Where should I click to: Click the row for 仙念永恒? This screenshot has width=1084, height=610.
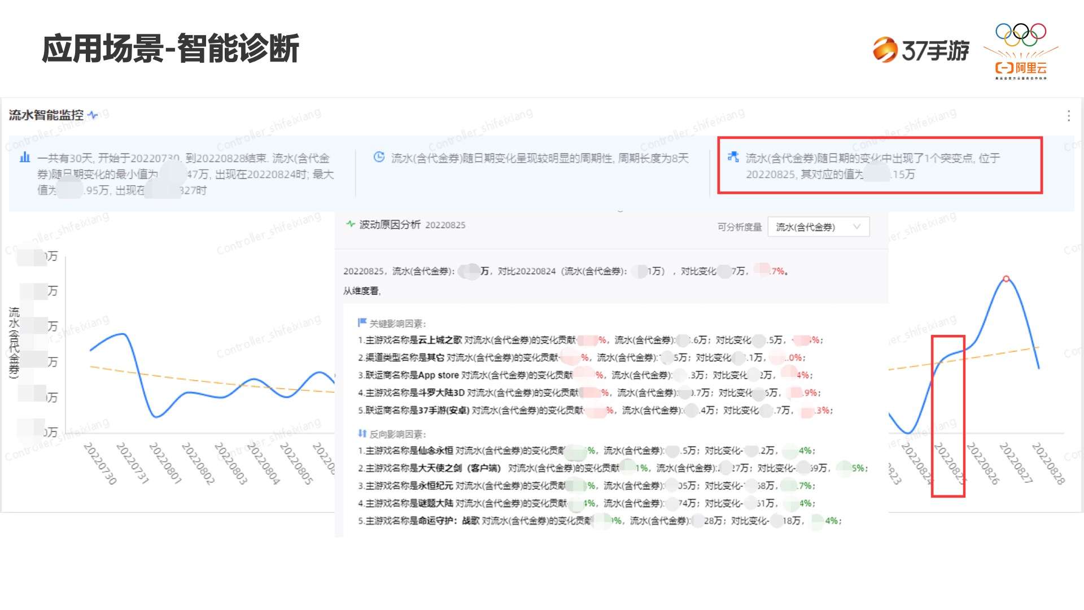click(587, 451)
